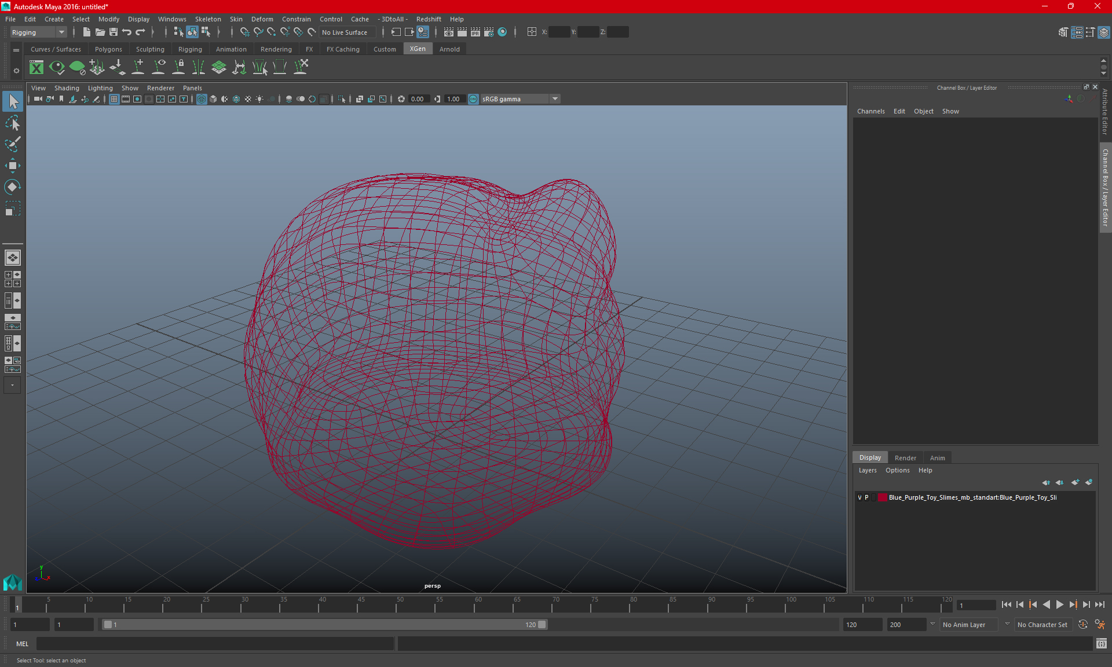Open the Shading dropdown menu
Viewport: 1112px width, 667px height.
click(67, 87)
